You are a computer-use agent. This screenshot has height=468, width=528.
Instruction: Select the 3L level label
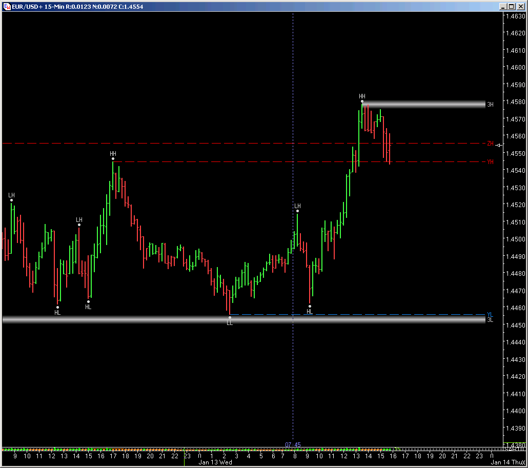pos(490,320)
